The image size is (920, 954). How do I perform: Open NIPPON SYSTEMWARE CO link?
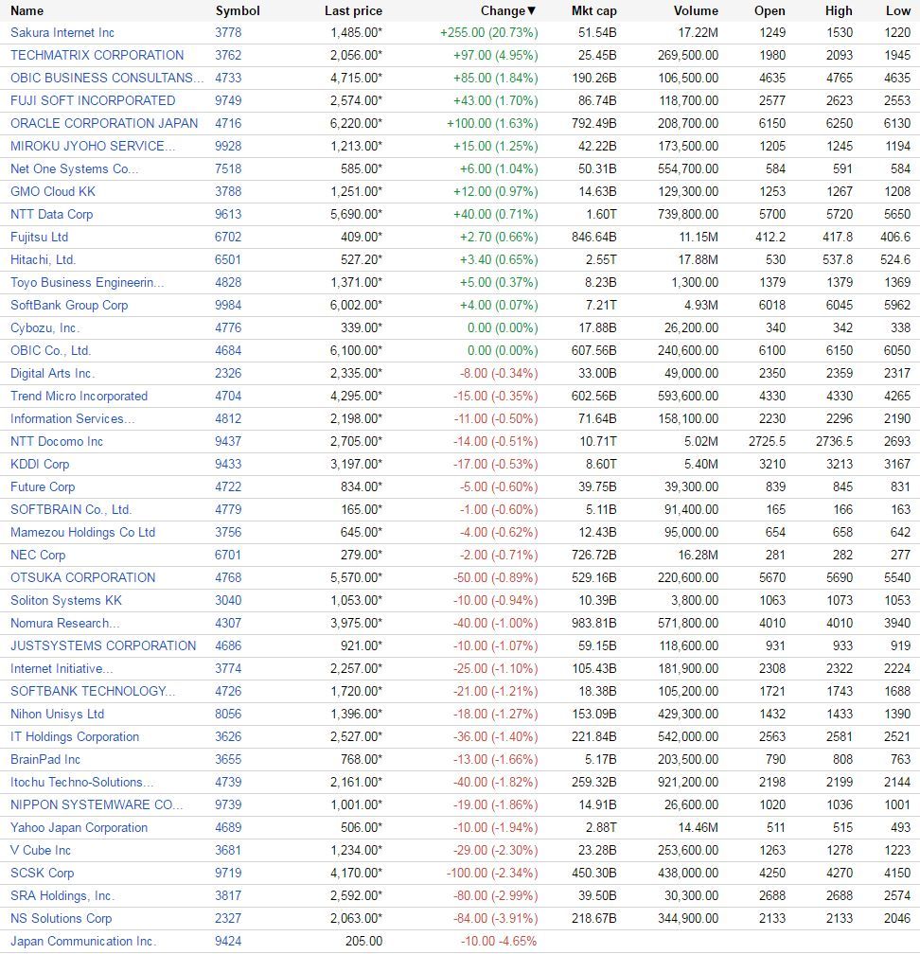(97, 804)
